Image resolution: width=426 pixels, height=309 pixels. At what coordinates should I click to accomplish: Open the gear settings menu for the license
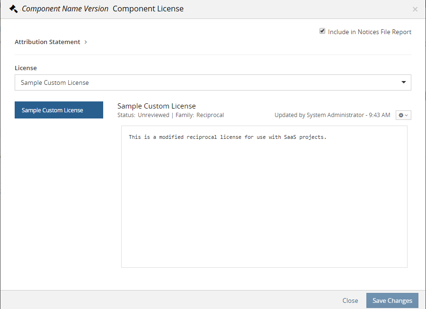[401, 115]
